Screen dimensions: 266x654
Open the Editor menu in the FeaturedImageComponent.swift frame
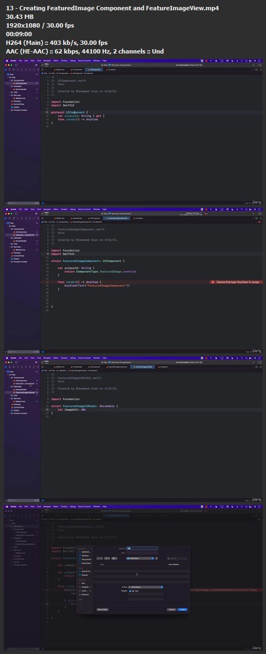[56, 209]
